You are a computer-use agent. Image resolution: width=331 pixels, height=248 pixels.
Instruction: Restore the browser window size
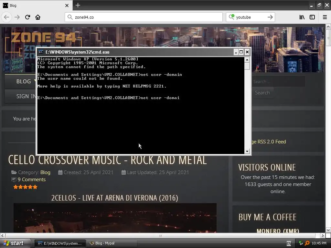(319, 5)
